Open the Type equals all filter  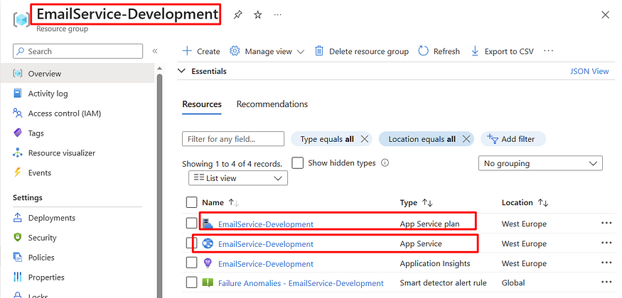(x=327, y=139)
